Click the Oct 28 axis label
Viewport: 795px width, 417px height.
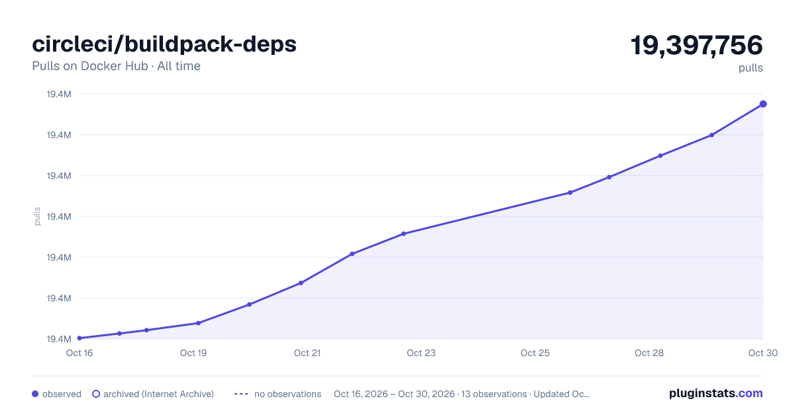pyautogui.click(x=649, y=353)
